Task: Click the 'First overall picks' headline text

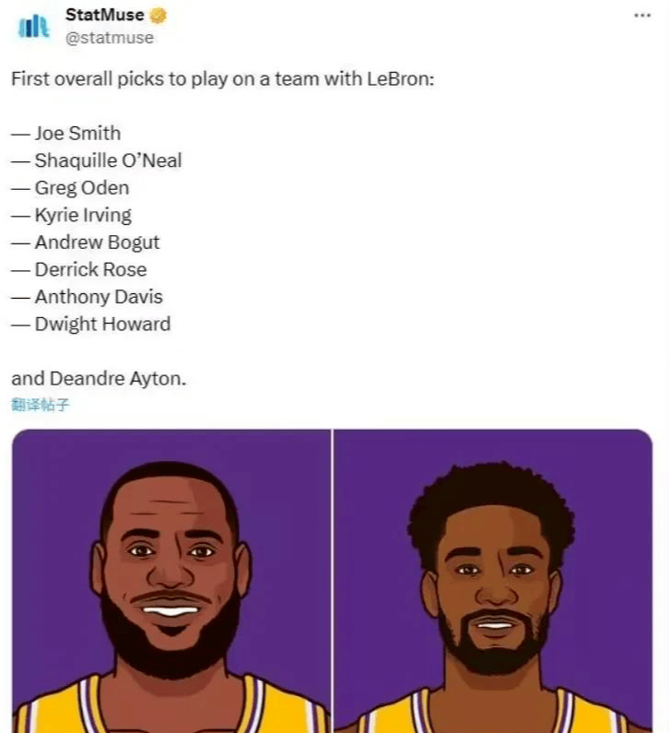Action: pos(223,79)
